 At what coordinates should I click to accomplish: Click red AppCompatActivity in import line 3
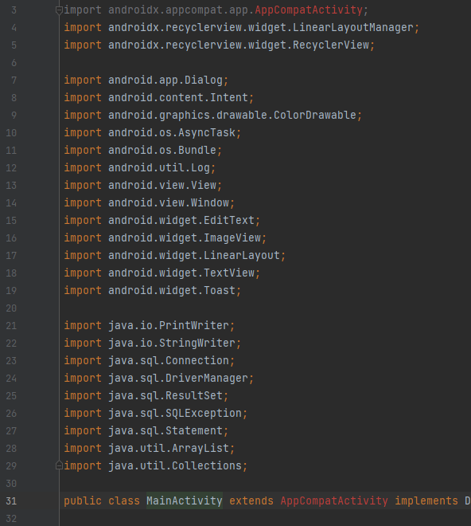309,10
